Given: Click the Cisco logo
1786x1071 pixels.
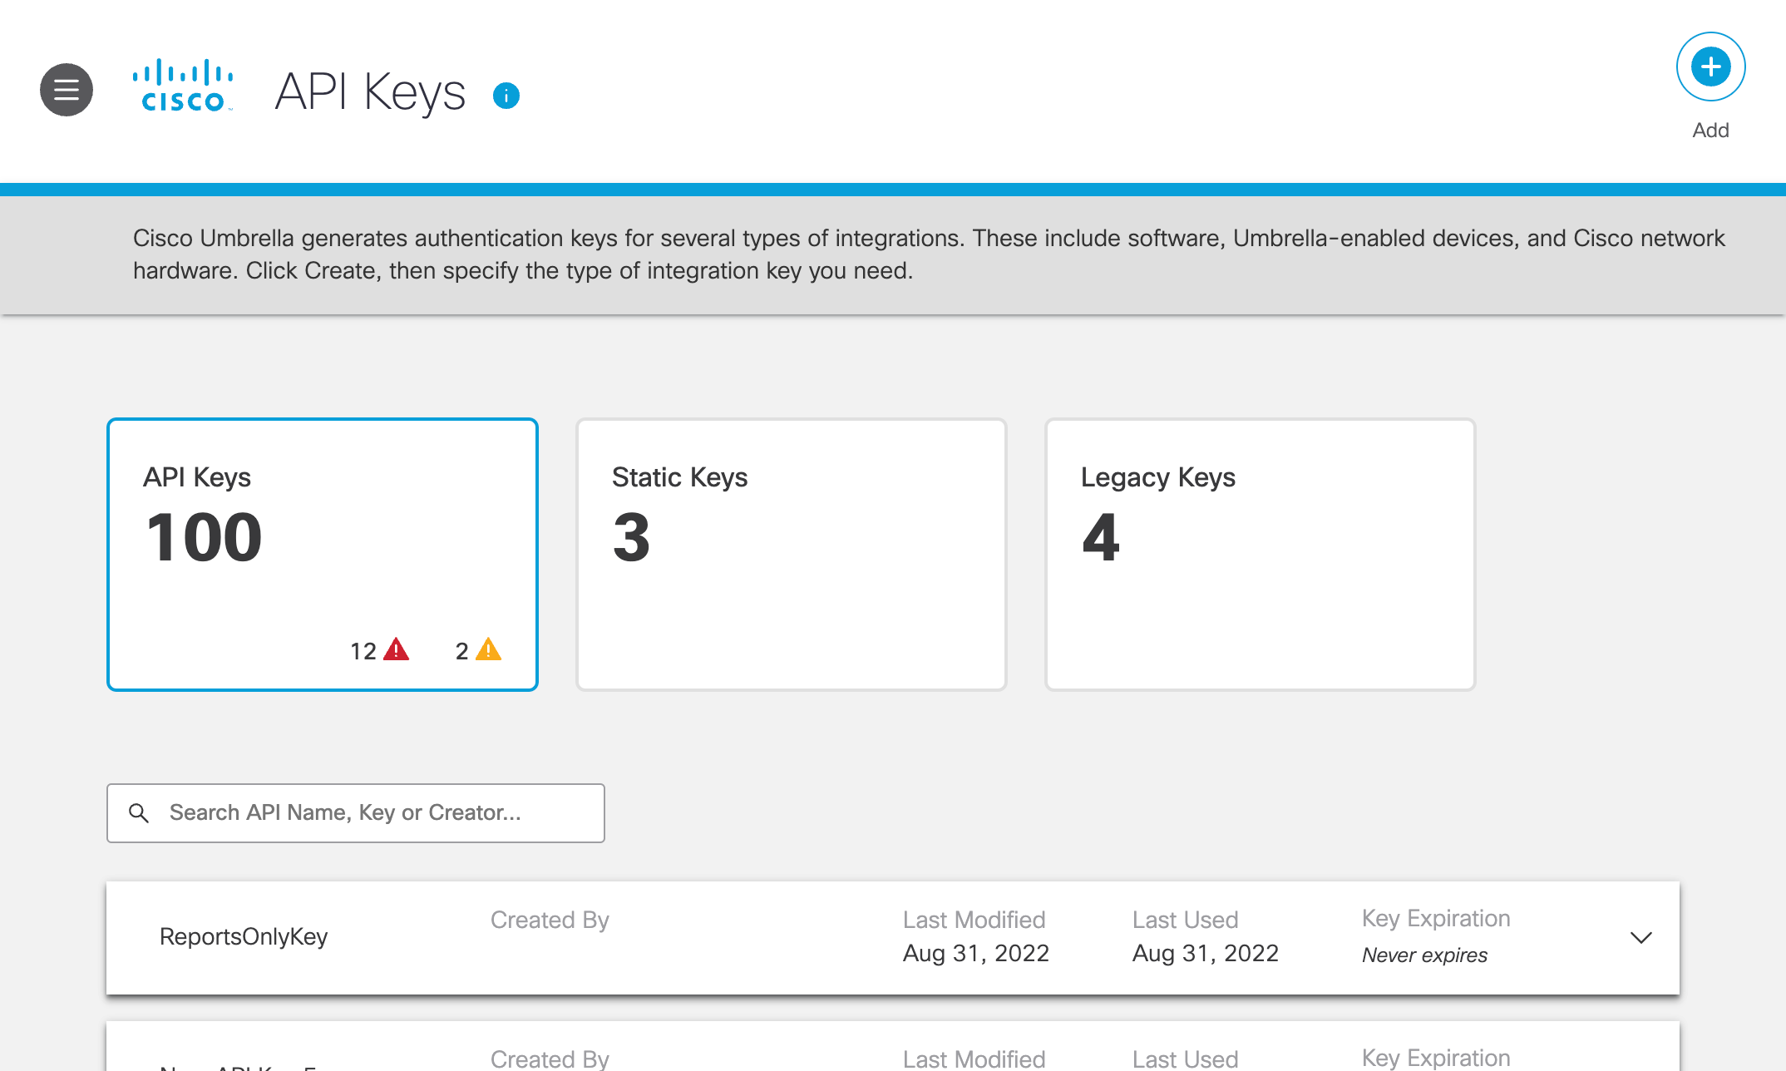Looking at the screenshot, I should [183, 86].
